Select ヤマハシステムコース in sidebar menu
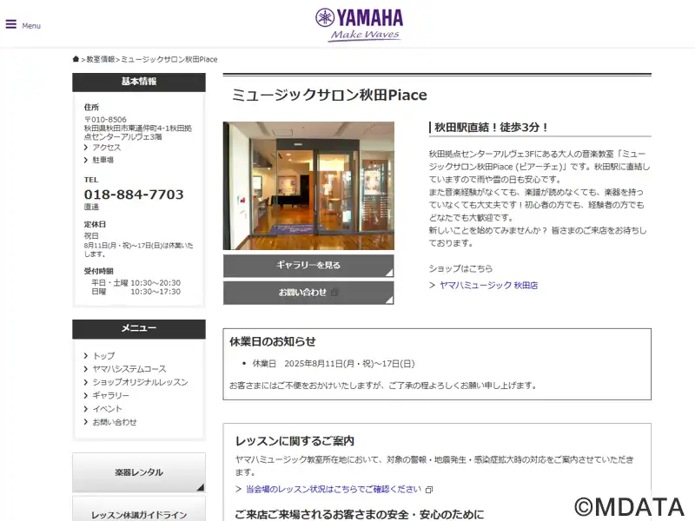This screenshot has height=521, width=695. point(129,368)
